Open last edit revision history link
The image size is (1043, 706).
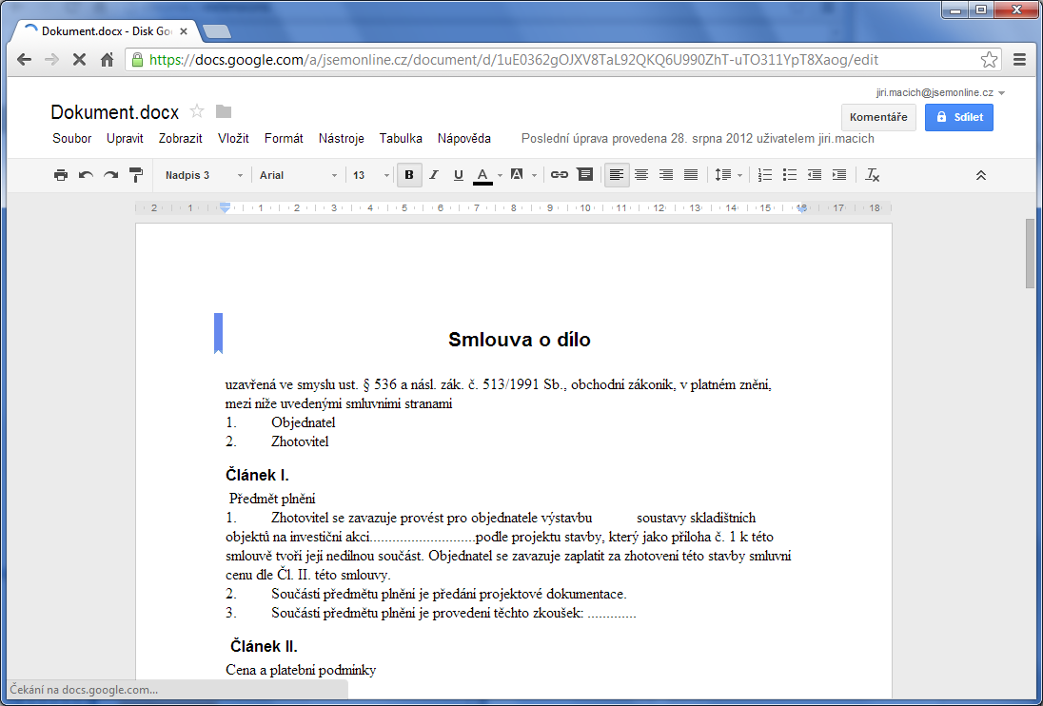698,138
